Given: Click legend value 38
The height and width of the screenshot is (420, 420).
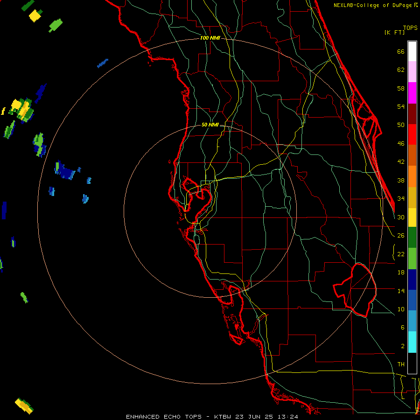Looking at the screenshot, I should click(x=401, y=180).
